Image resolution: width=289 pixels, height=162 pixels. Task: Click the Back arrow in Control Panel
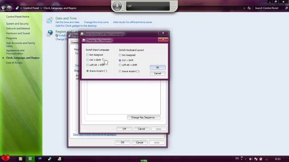(3, 8)
